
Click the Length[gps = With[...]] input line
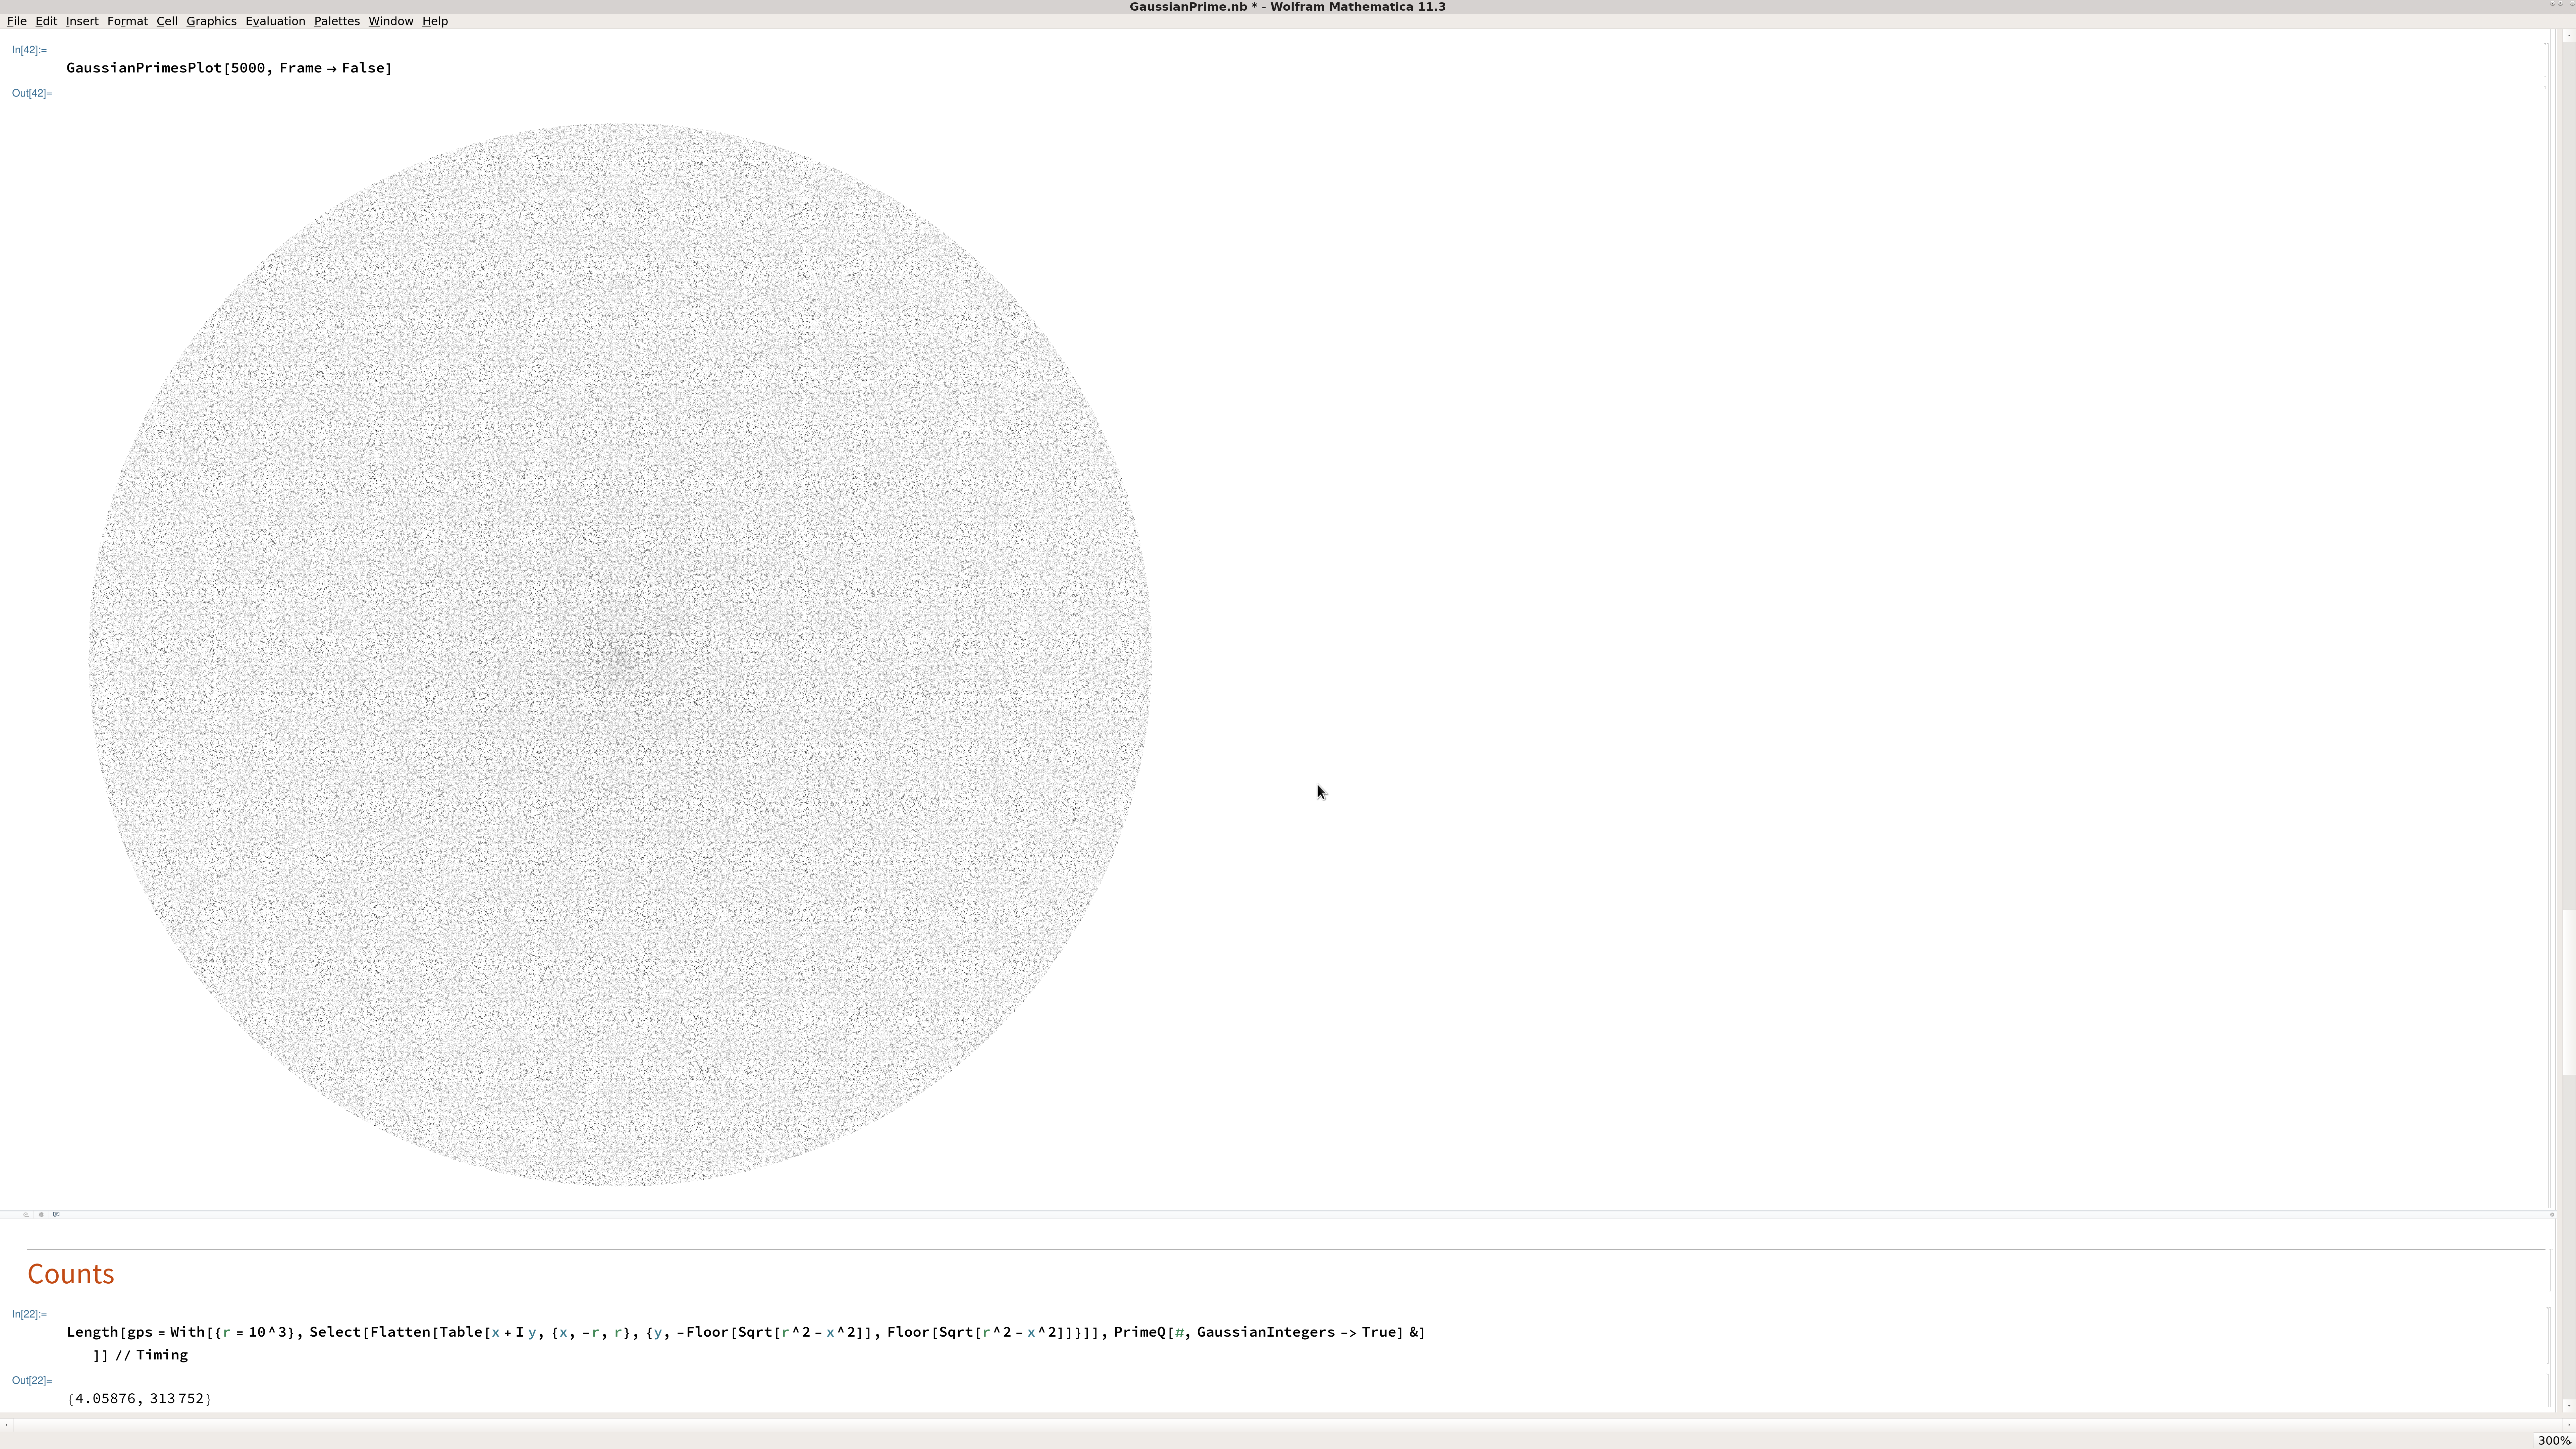[746, 1332]
